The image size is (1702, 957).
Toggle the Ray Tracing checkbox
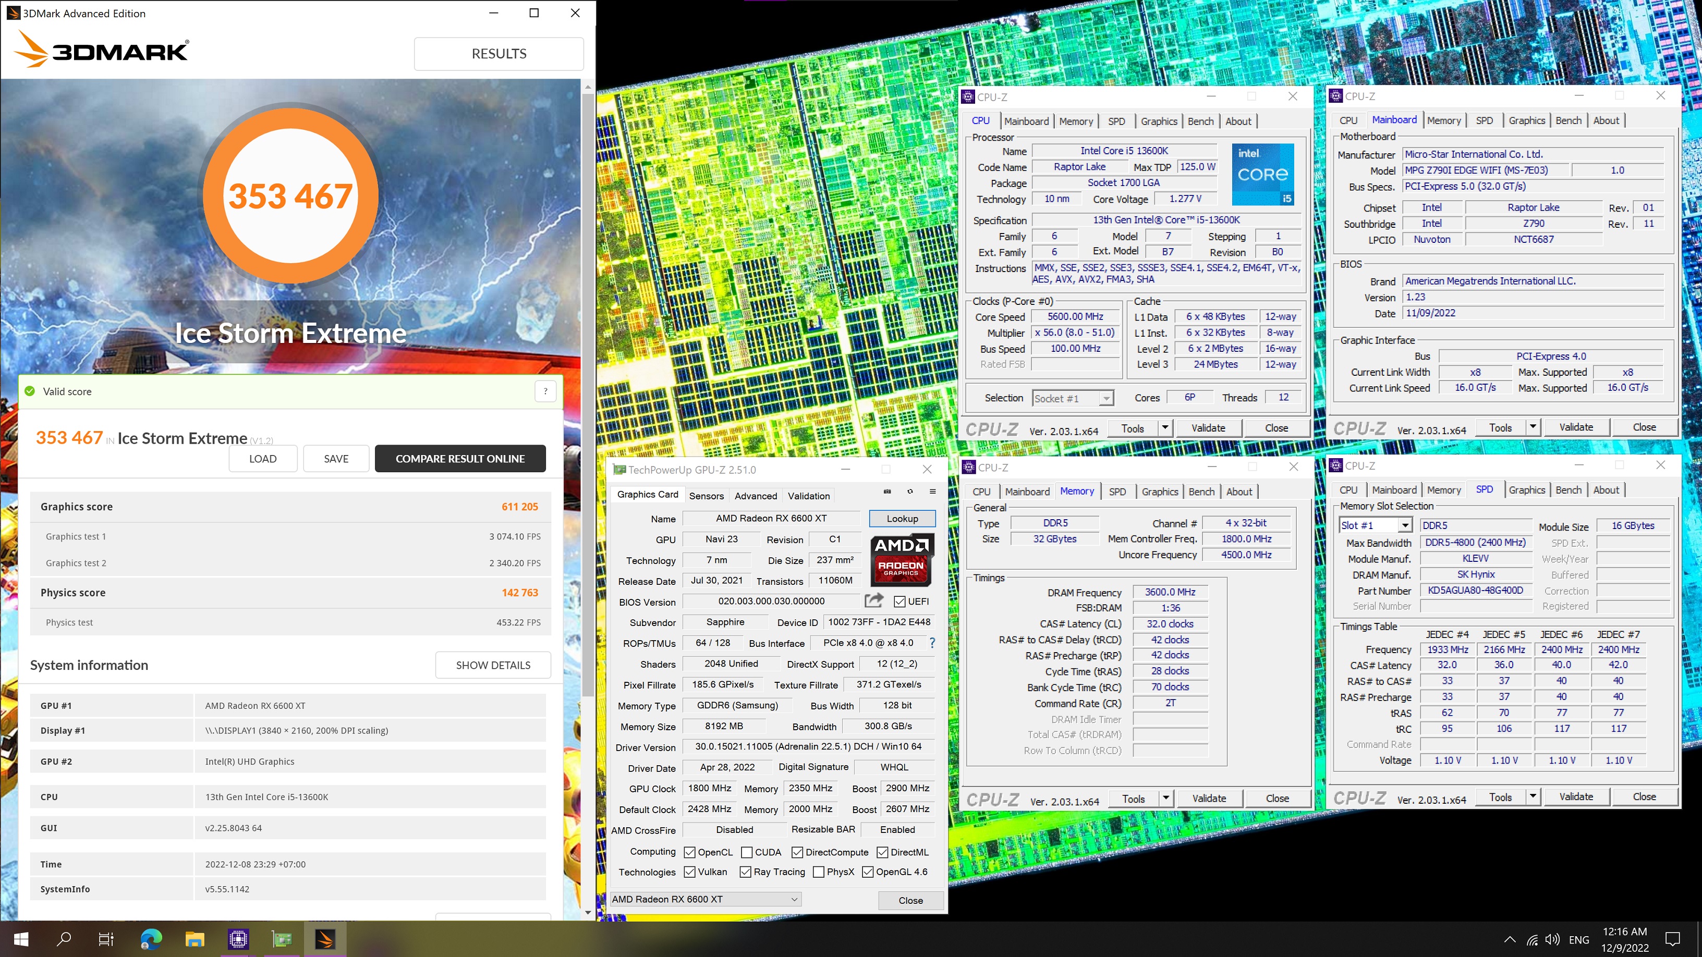[745, 872]
